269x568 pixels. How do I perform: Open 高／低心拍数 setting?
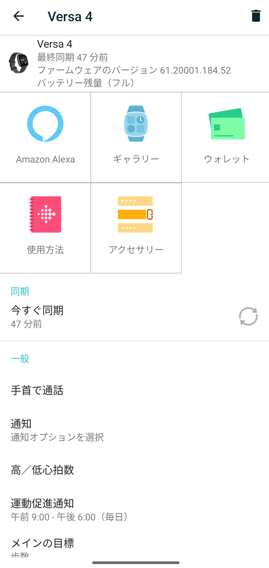[134, 470]
